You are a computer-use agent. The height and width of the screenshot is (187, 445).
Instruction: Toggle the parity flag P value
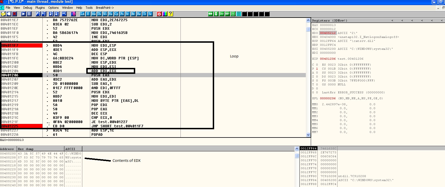(x=317, y=69)
